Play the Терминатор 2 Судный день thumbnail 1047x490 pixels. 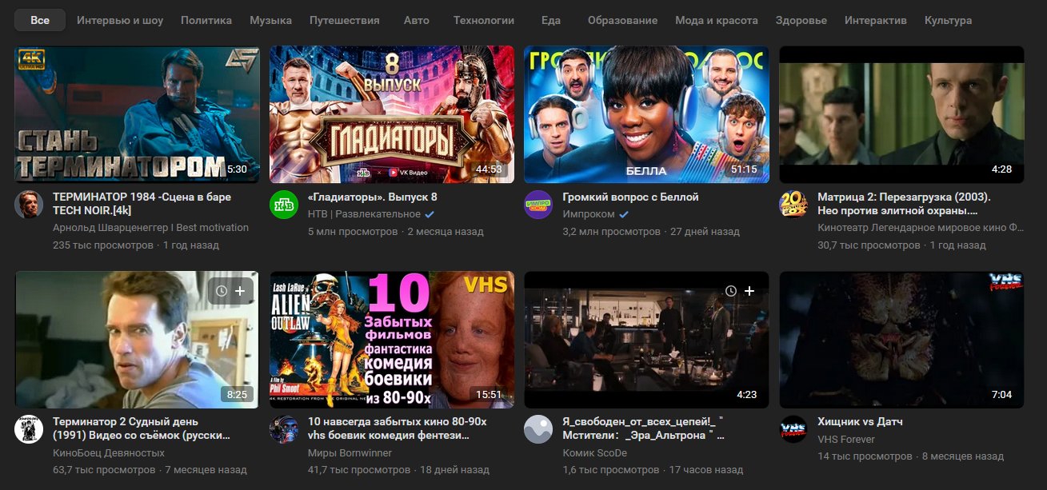pos(137,340)
